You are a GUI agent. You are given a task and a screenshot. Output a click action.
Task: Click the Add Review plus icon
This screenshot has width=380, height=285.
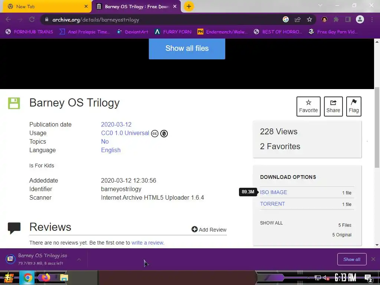click(194, 229)
